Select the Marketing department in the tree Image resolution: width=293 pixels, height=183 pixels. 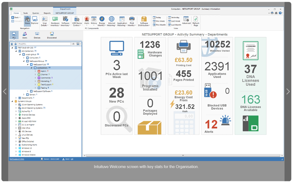tap(45, 81)
